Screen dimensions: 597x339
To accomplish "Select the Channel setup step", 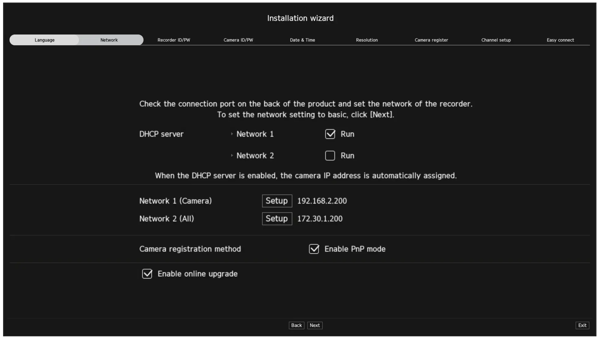I will click(496, 40).
